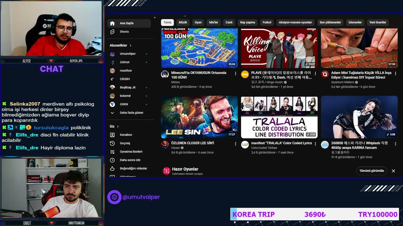Click the Quantum Makers channel avatar

tap(325, 74)
